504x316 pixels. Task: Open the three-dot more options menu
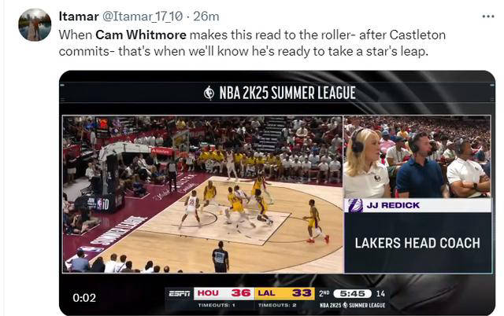click(x=488, y=17)
